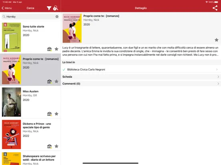This screenshot has width=221, height=165.
Task: Tap the Cerca header title
Action: [x=30, y=8]
